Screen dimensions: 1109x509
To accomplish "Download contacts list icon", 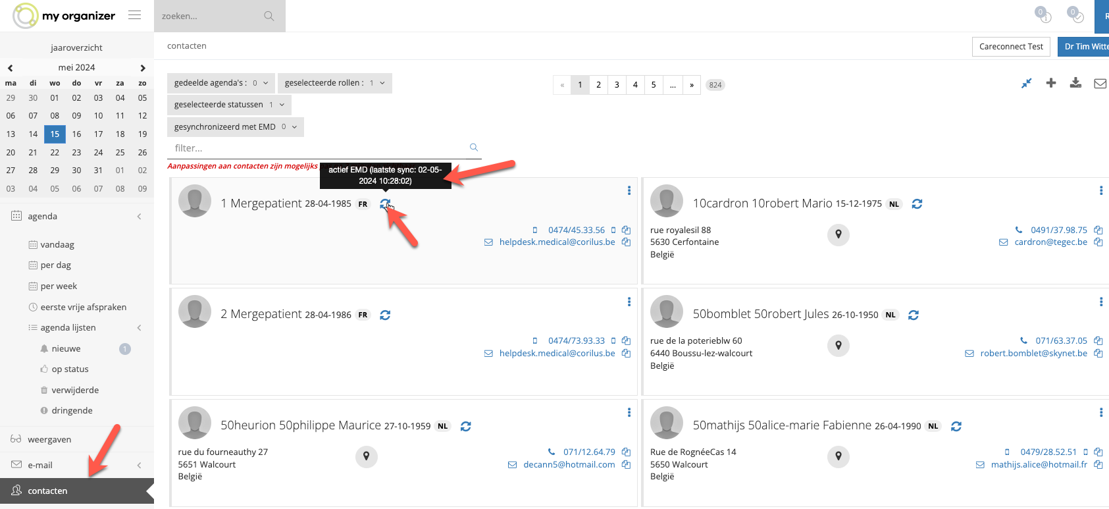I will coord(1075,83).
